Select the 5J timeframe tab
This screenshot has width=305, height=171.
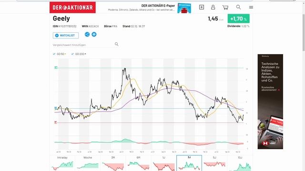214,163
